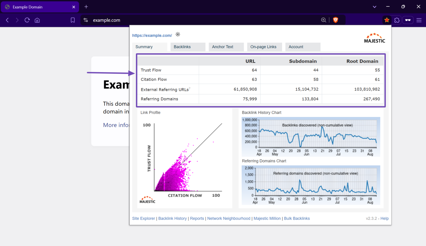Screen dimensions: 426x246
Task: Open the browser hamburger menu
Action: pos(419,20)
